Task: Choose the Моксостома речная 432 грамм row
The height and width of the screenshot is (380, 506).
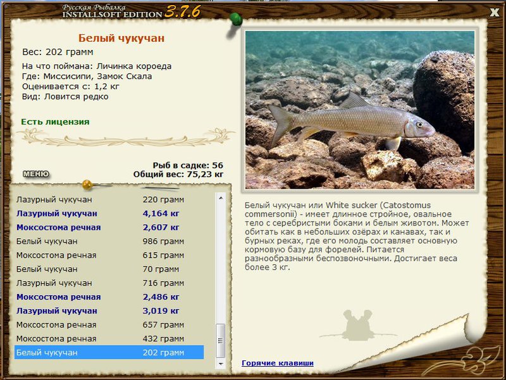Action: (109, 339)
